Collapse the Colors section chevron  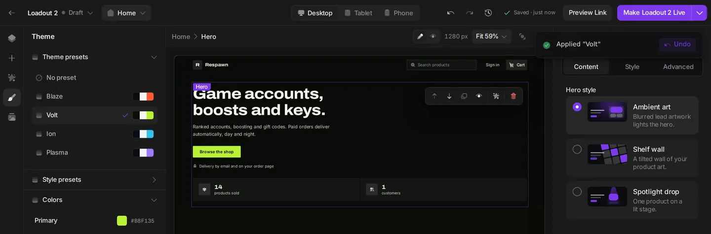tap(154, 200)
